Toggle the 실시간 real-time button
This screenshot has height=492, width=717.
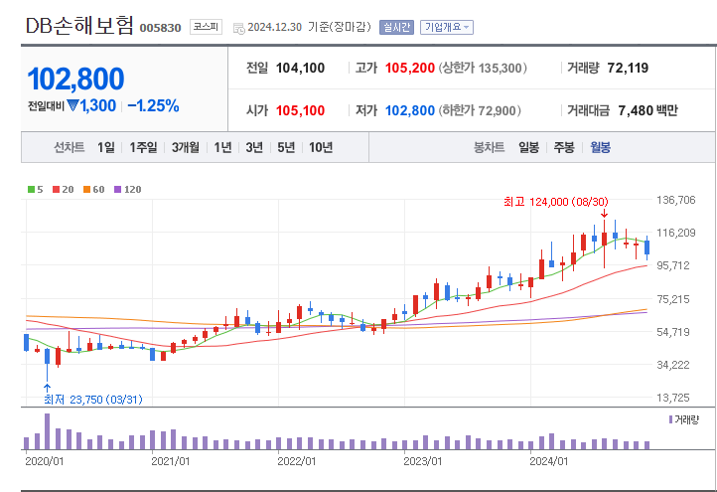[396, 28]
